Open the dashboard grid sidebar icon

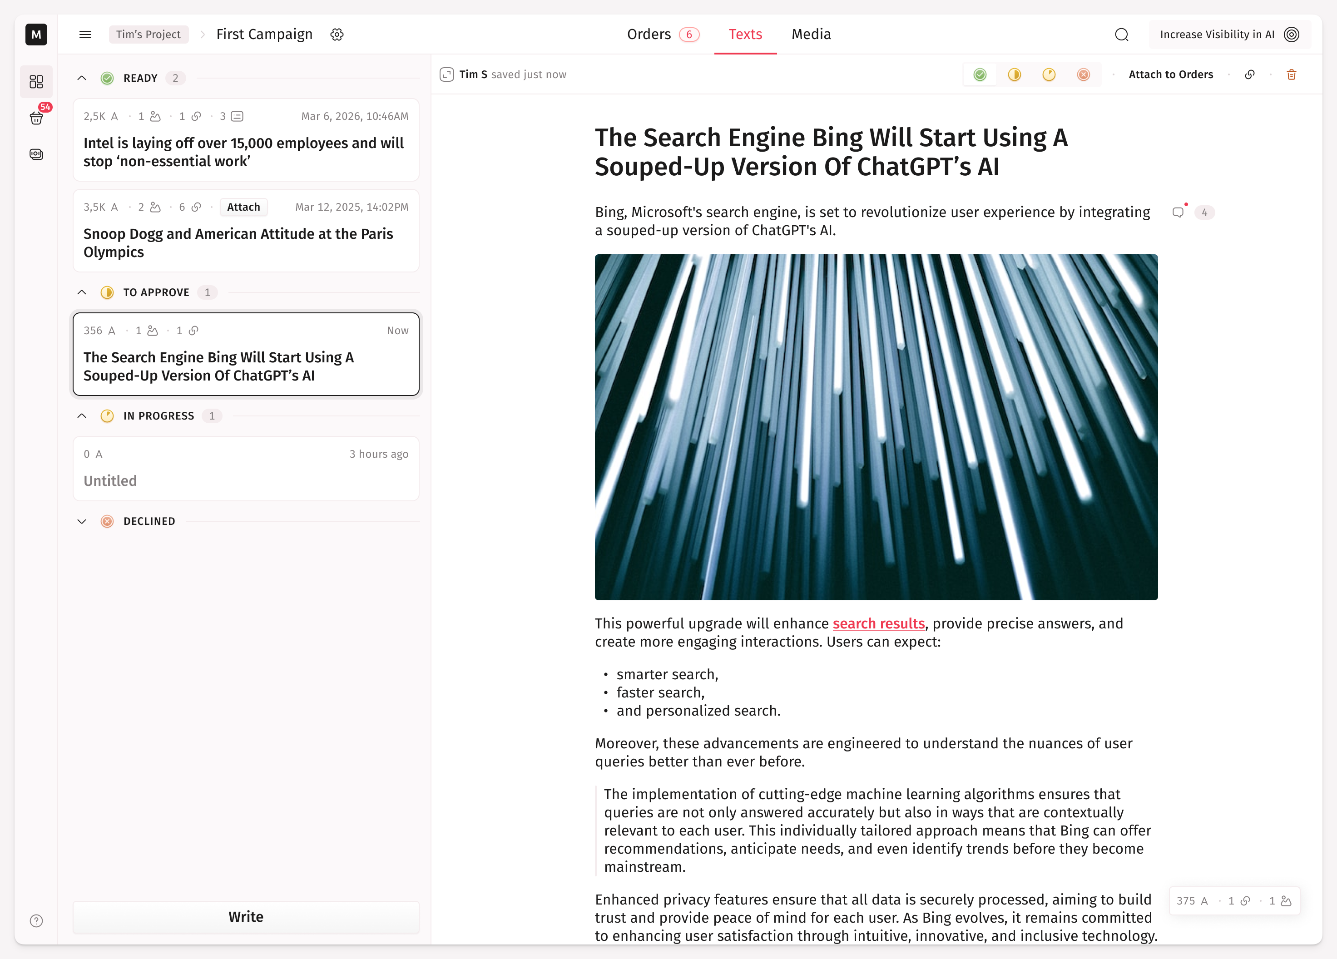[36, 81]
